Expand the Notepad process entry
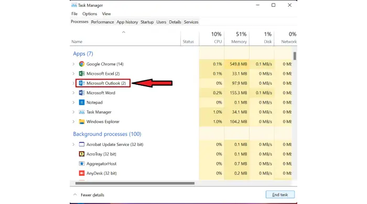Image resolution: width=367 pixels, height=204 pixels. 73,102
